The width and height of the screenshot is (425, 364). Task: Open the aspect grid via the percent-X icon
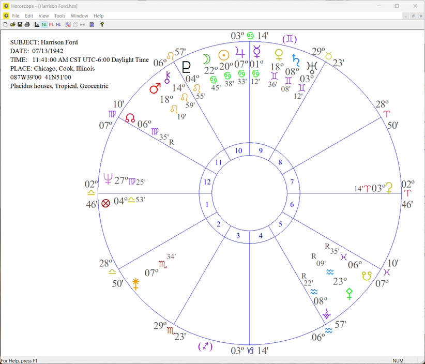click(x=68, y=24)
